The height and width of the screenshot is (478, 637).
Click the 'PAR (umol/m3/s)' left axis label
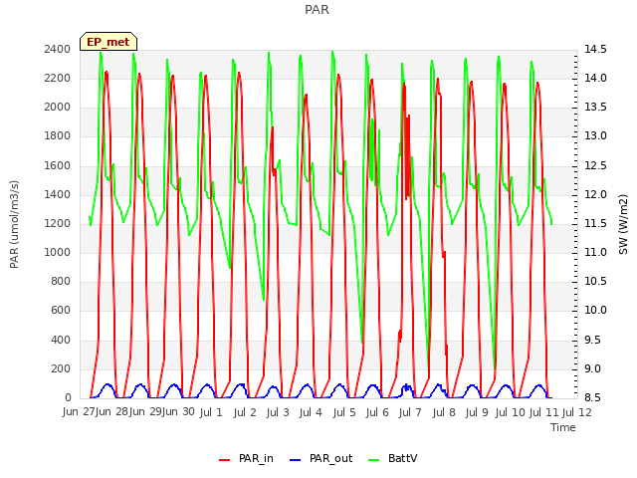pos(14,224)
